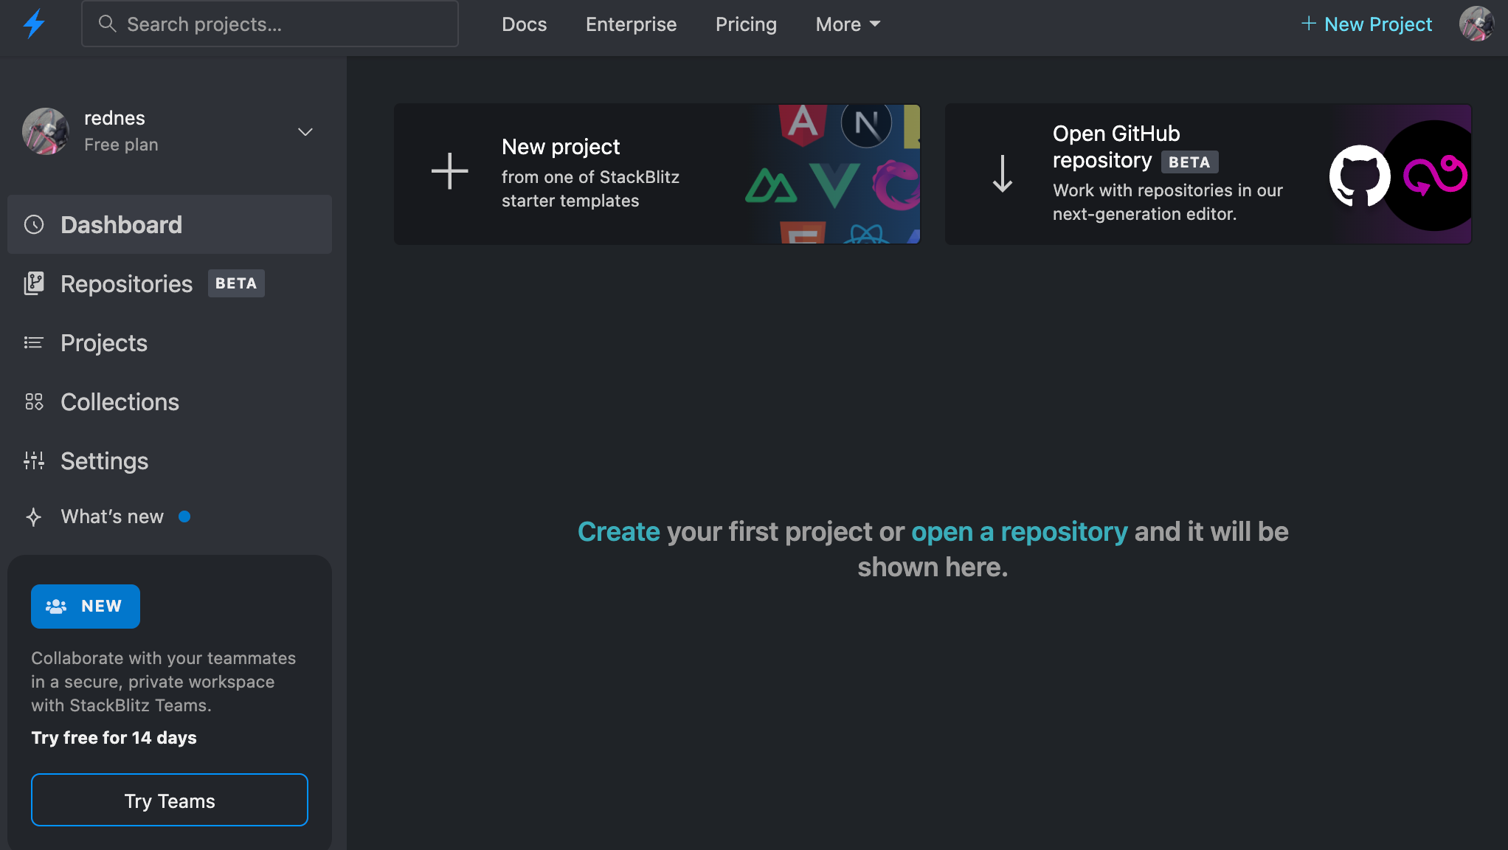Screen dimensions: 1508x850
Task: Open the More dropdown menu
Action: 848,24
